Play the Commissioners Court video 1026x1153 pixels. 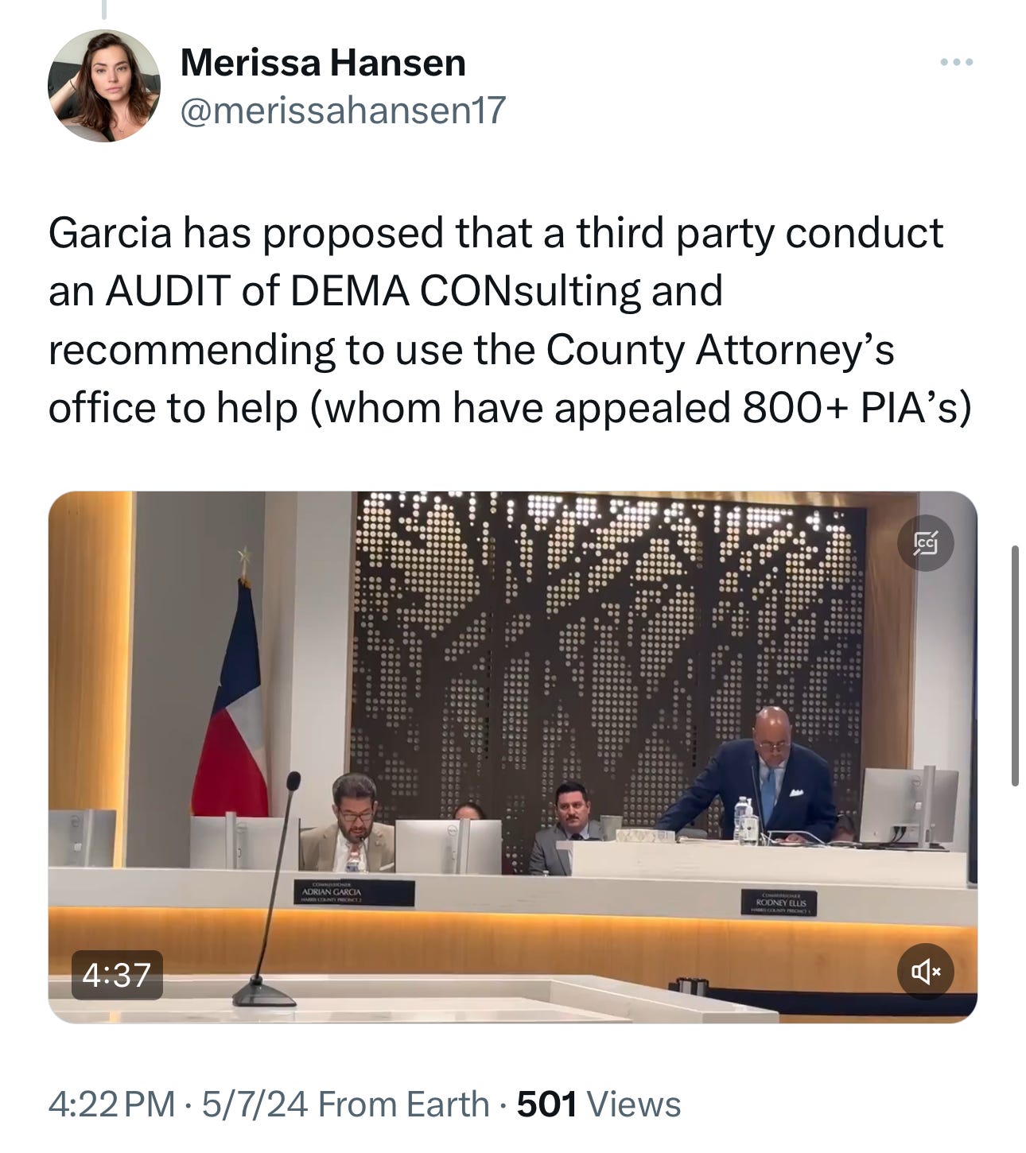[x=512, y=757]
